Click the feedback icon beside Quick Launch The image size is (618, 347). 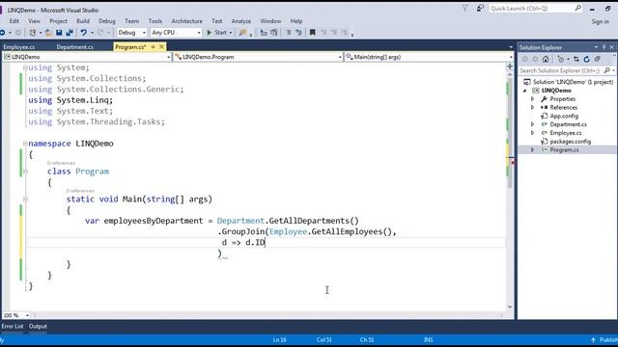click(x=480, y=9)
